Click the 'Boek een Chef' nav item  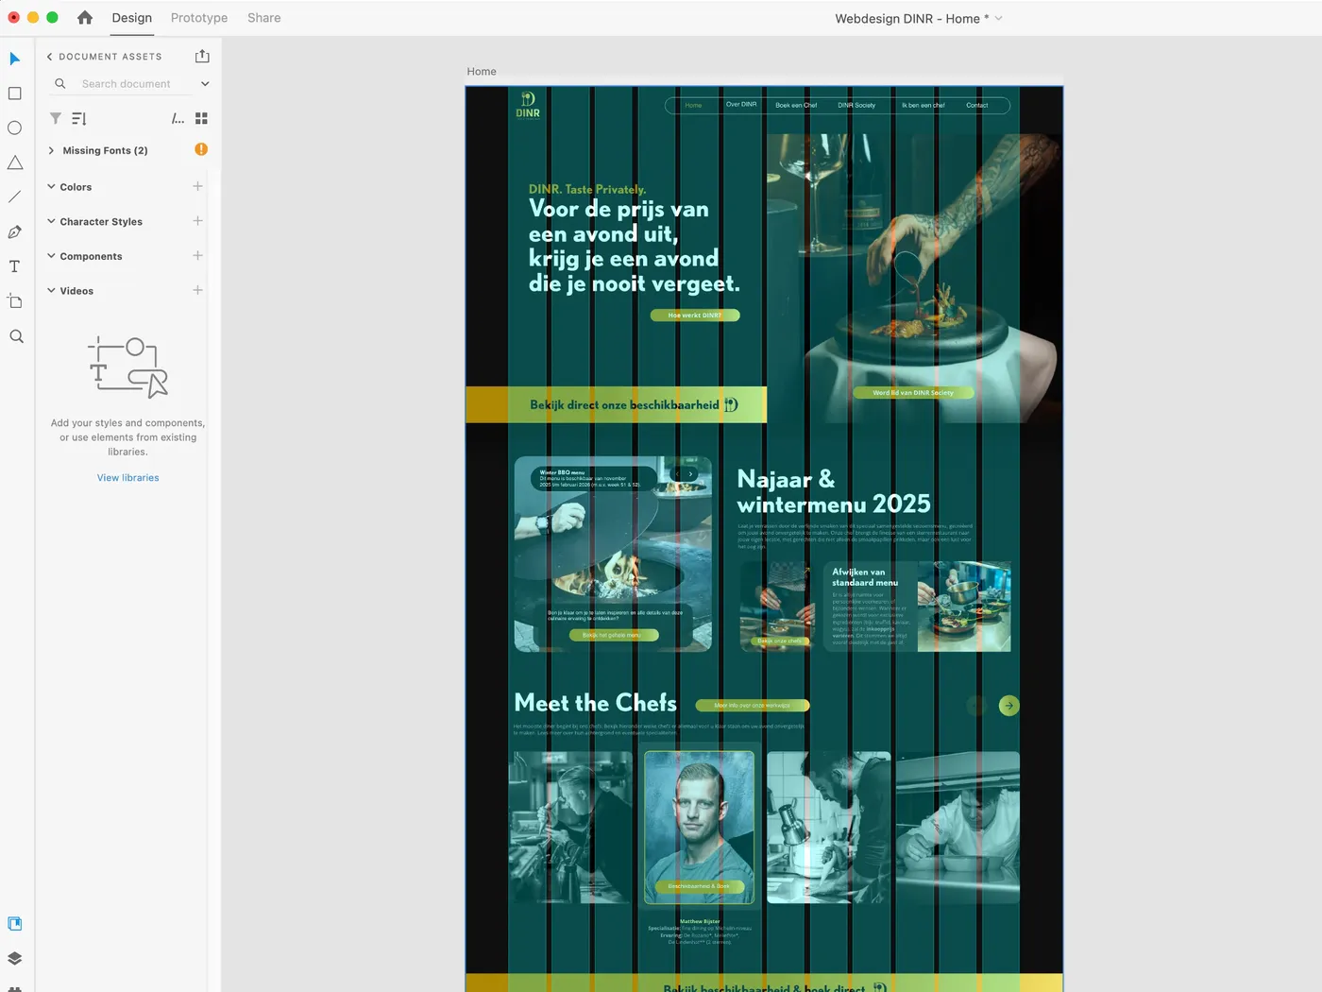point(796,105)
